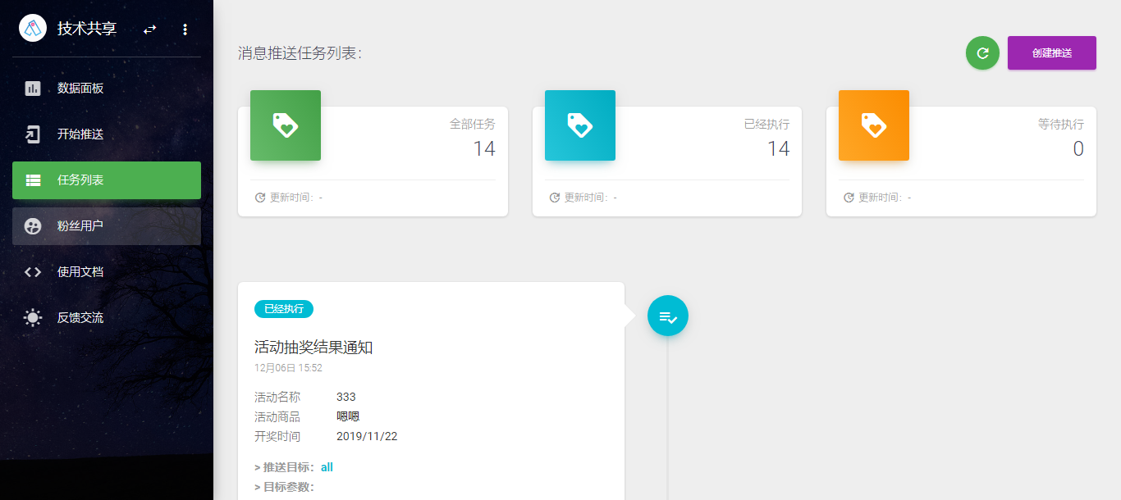Click the 消息推送任务列表 heading

pyautogui.click(x=300, y=53)
